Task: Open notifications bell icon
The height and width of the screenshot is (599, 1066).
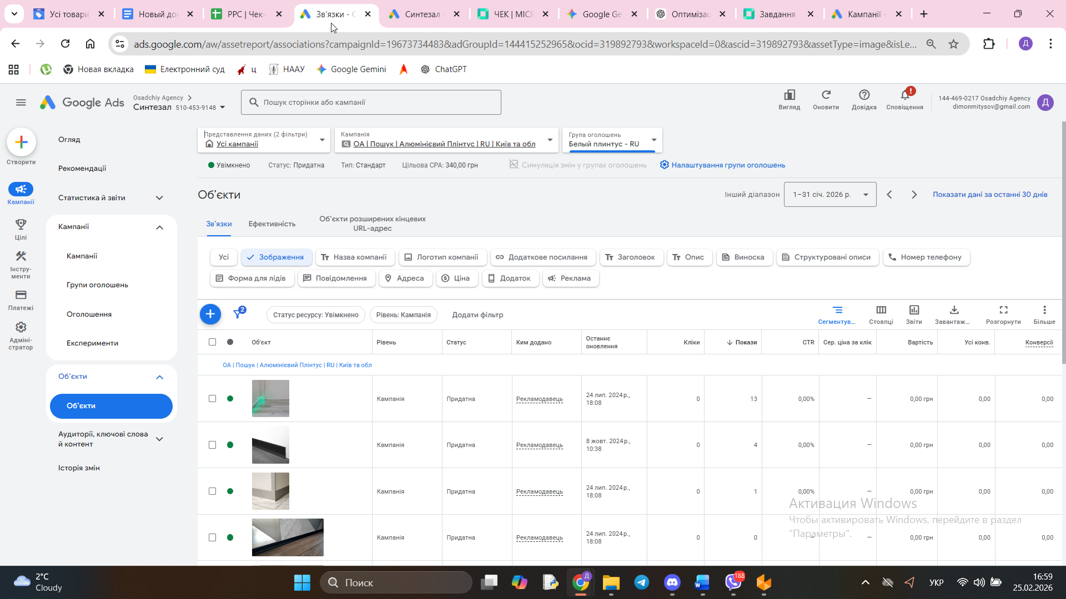Action: click(x=904, y=95)
